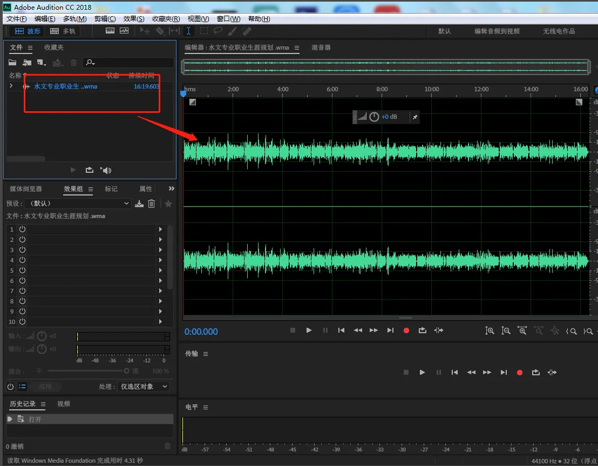Image resolution: width=598 pixels, height=466 pixels.
Task: Toggle the main effects rack power button
Action: pyautogui.click(x=10, y=387)
